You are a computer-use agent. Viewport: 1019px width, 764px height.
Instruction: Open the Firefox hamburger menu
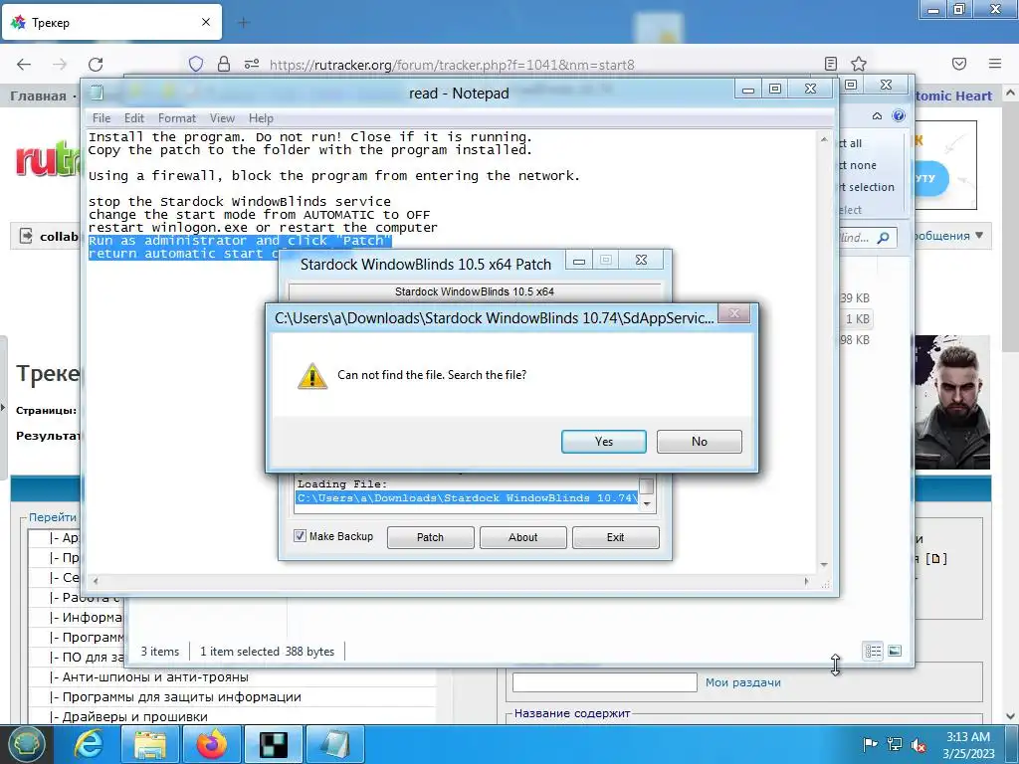click(995, 64)
